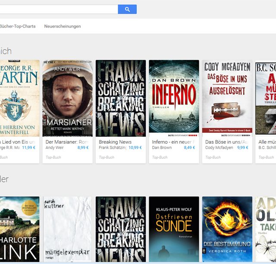Click Top-Buch label under Inferno
The height and width of the screenshot is (264, 276).
click(160, 157)
